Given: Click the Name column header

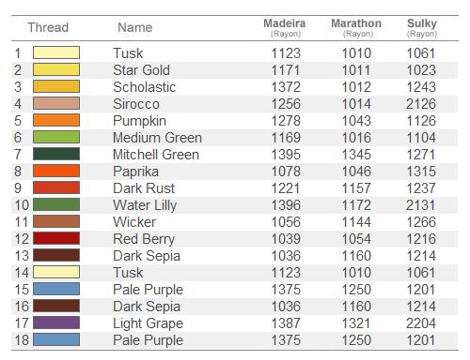Looking at the screenshot, I should tap(135, 27).
